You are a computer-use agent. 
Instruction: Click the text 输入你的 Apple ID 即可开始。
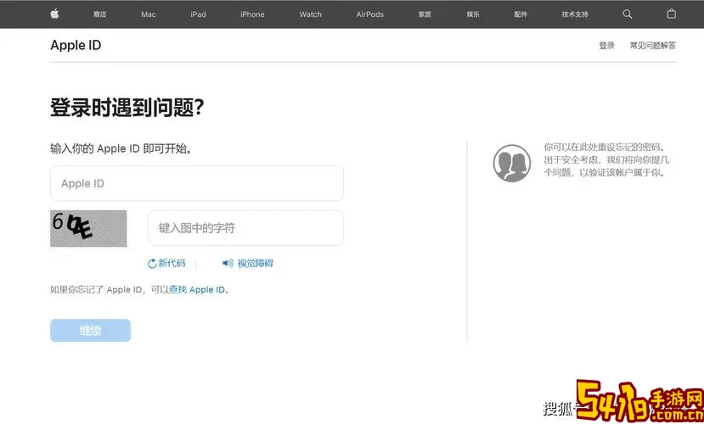[x=121, y=148]
